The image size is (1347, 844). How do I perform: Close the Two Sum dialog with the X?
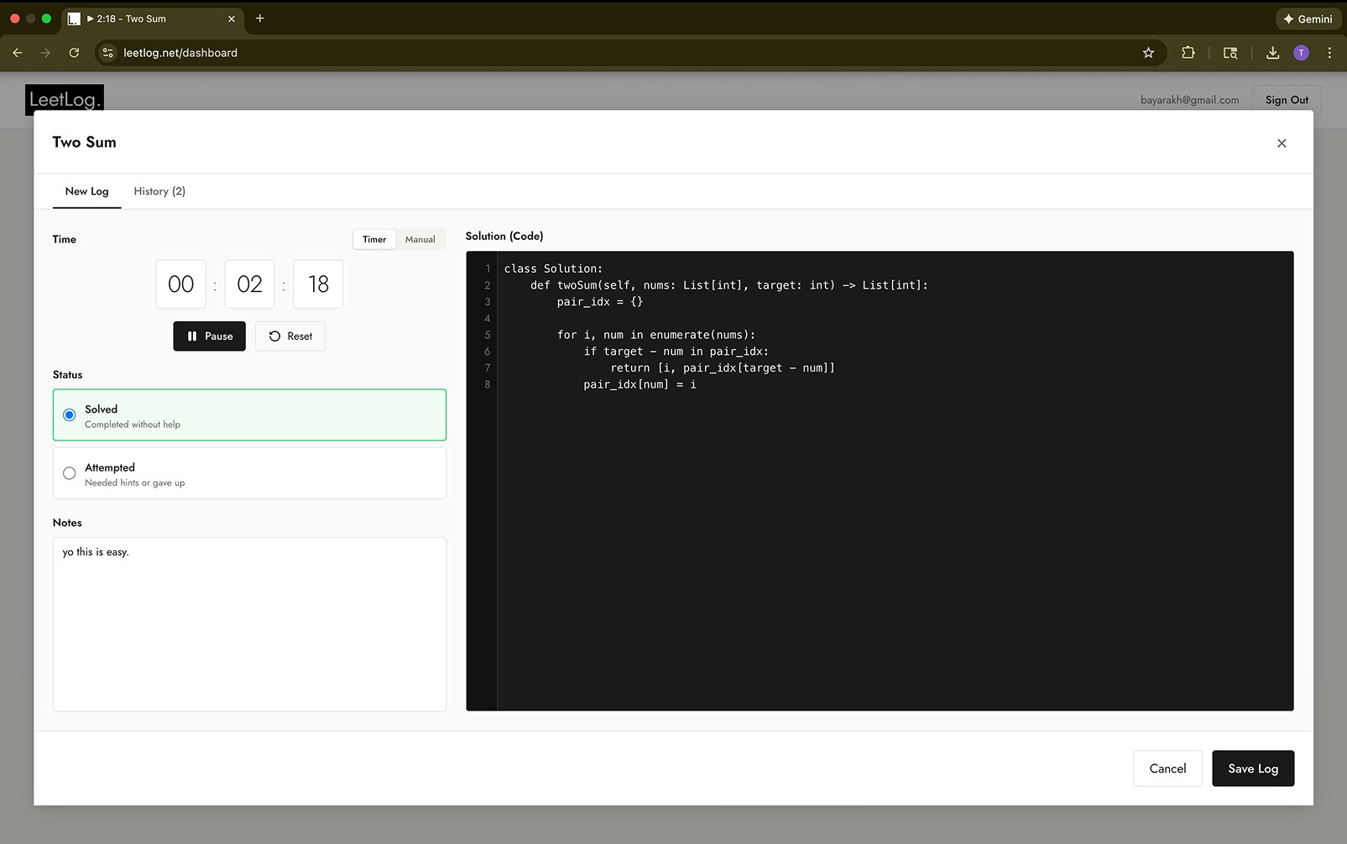tap(1282, 143)
